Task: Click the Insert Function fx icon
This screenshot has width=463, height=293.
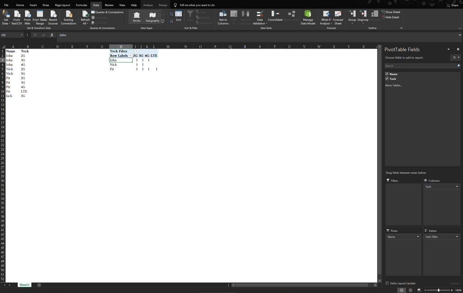Action: tap(52, 35)
